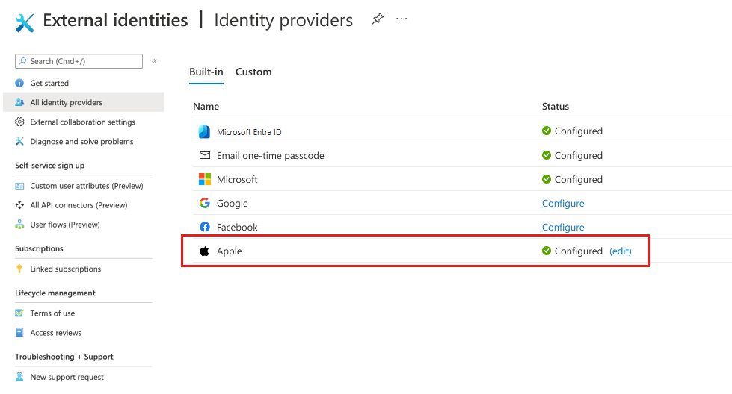
Task: Click Linked subscriptions key icon
Action: pos(19,269)
